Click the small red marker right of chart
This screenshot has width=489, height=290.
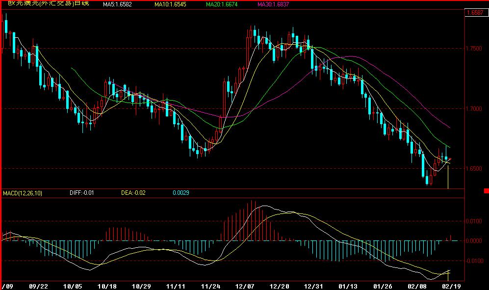487,191
